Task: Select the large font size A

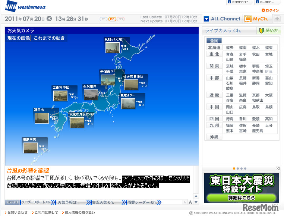Action: point(190,202)
